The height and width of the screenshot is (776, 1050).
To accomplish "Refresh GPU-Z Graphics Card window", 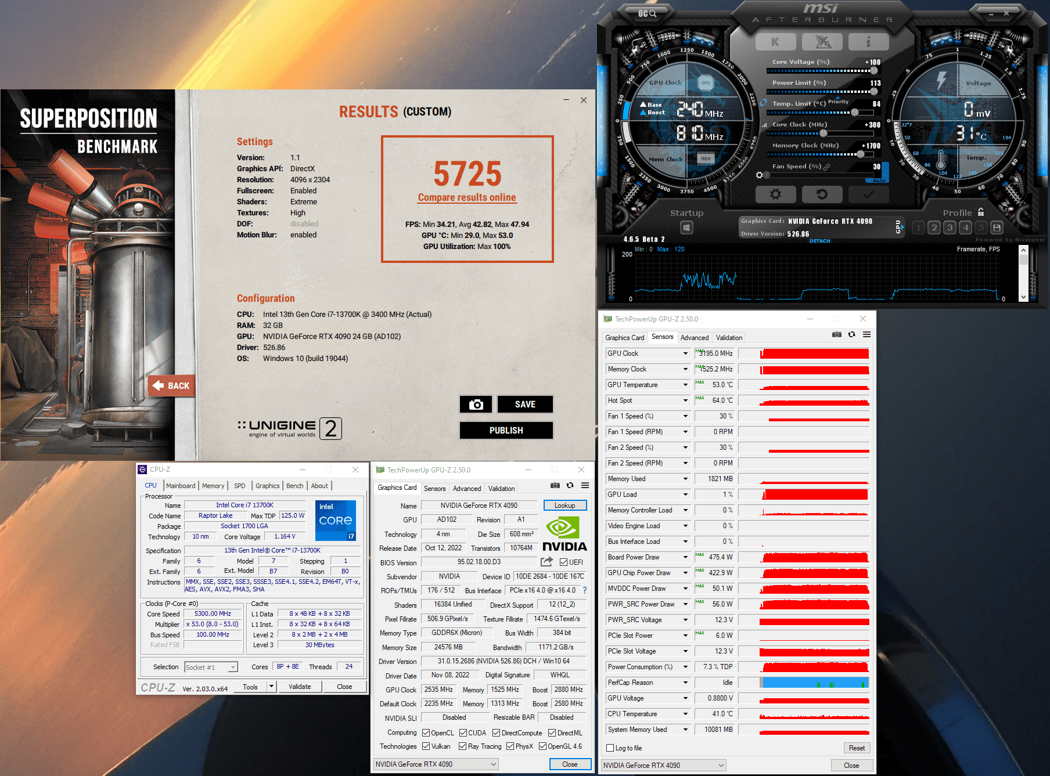I will [x=570, y=485].
